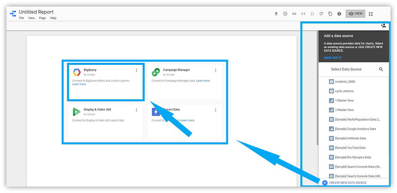Click the refresh data icon
The height and width of the screenshot is (193, 397).
click(x=321, y=14)
